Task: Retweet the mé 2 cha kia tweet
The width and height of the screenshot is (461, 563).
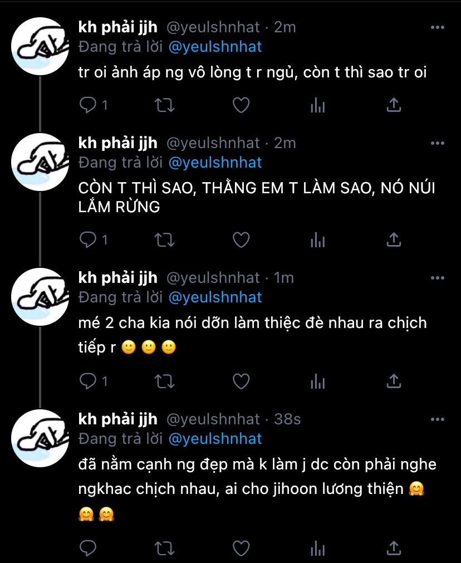Action: (x=164, y=381)
